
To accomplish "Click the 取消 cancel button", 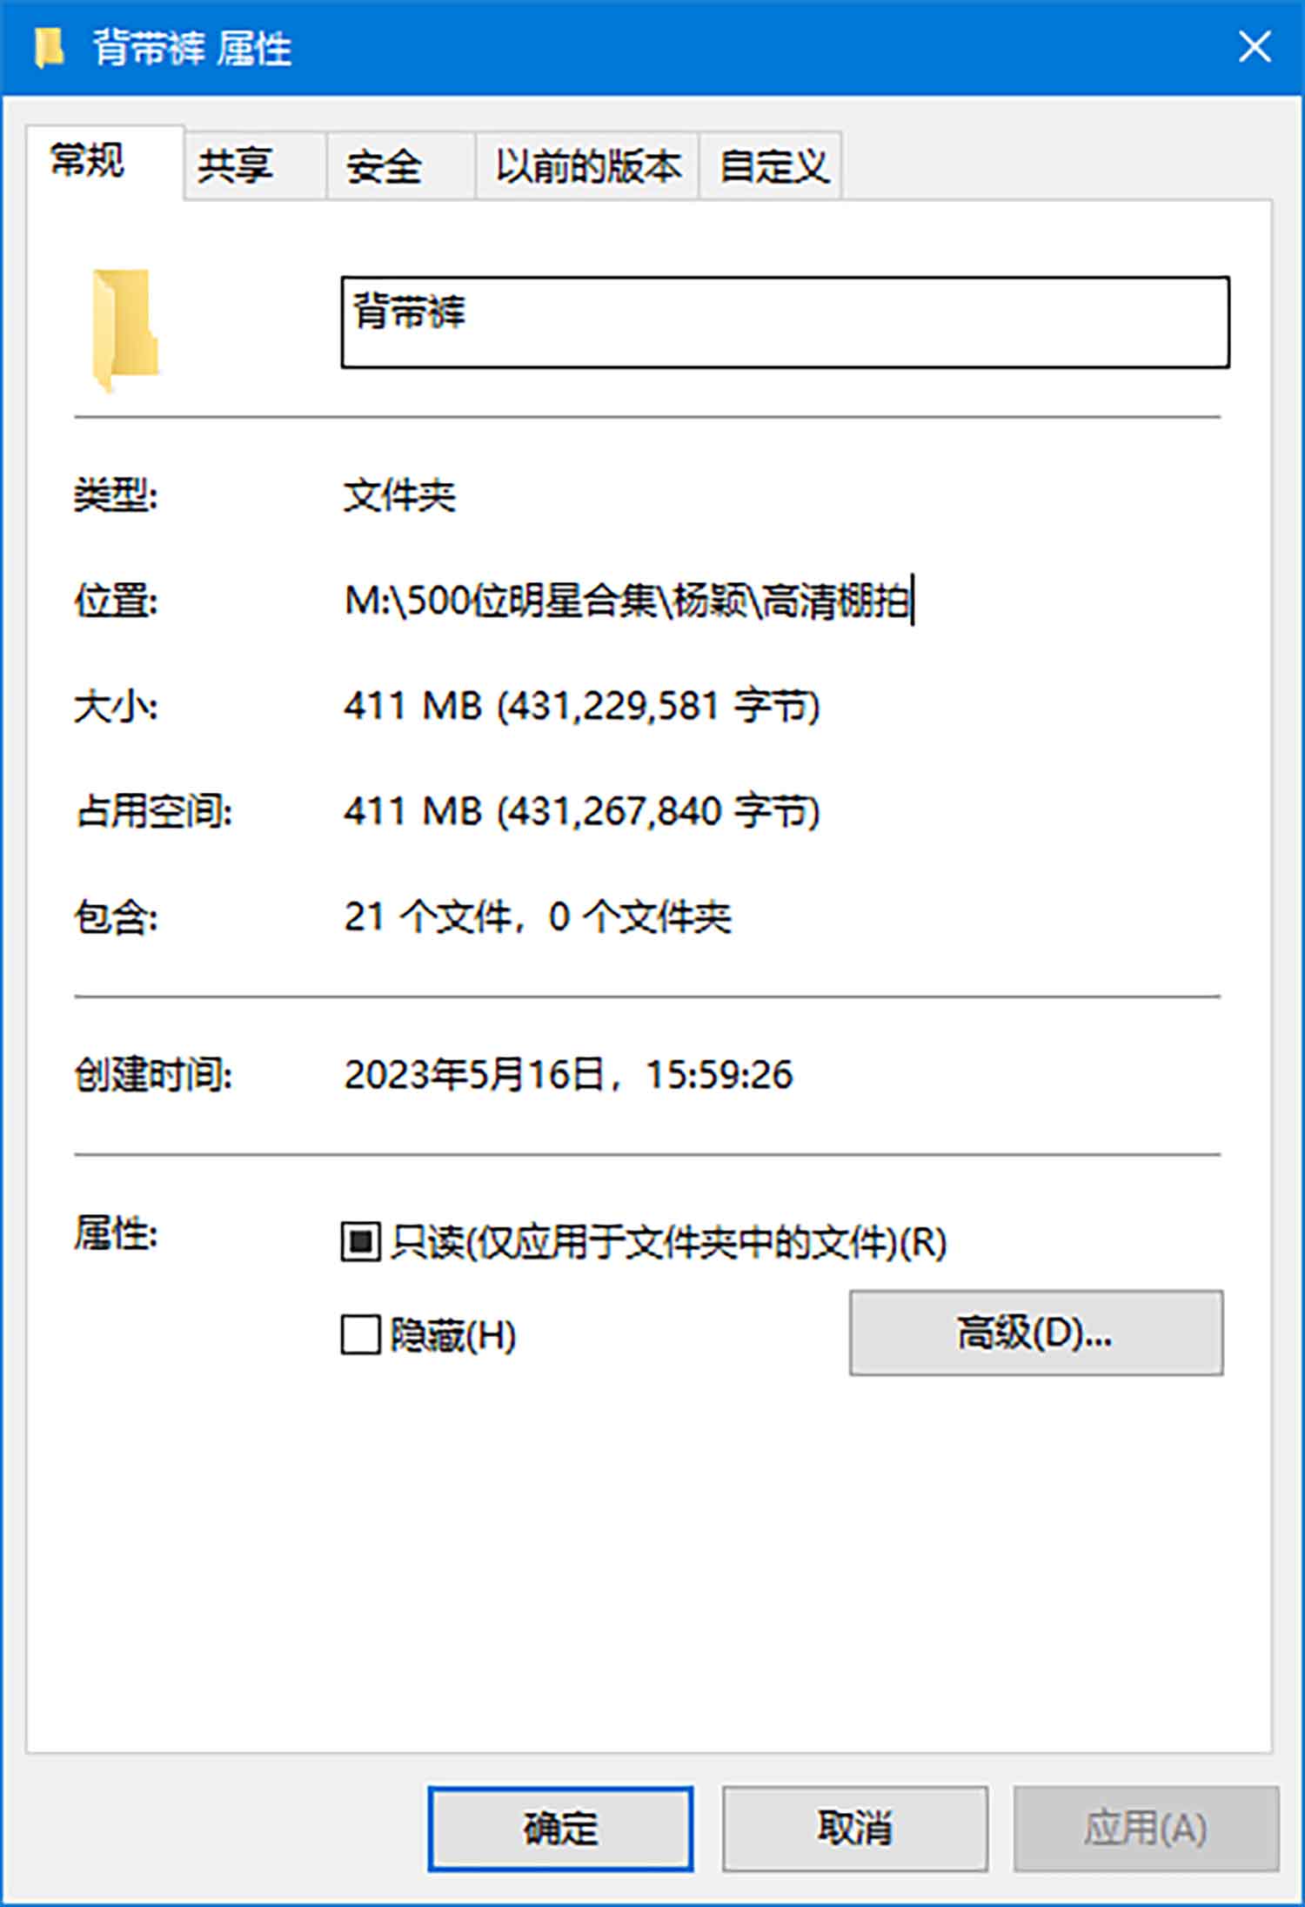I will pyautogui.click(x=854, y=1828).
